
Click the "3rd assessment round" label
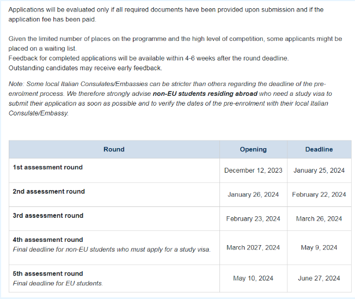point(48,215)
